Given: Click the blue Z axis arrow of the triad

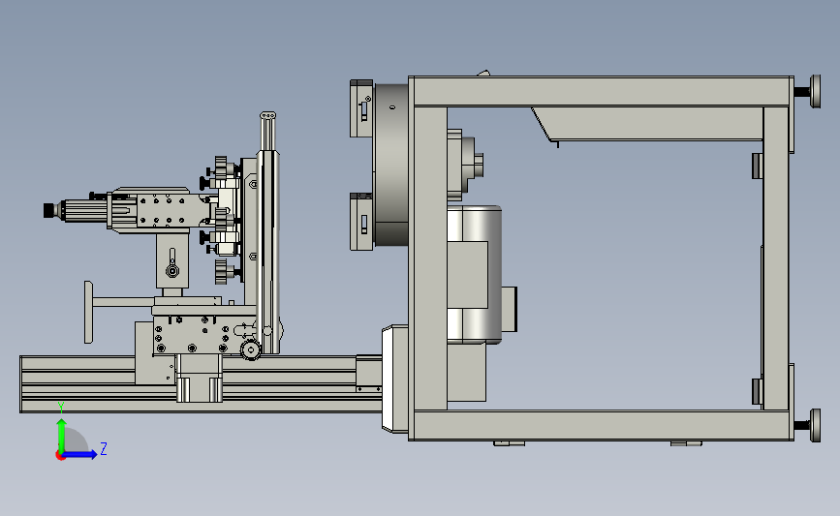Looking at the screenshot, I should click(80, 455).
